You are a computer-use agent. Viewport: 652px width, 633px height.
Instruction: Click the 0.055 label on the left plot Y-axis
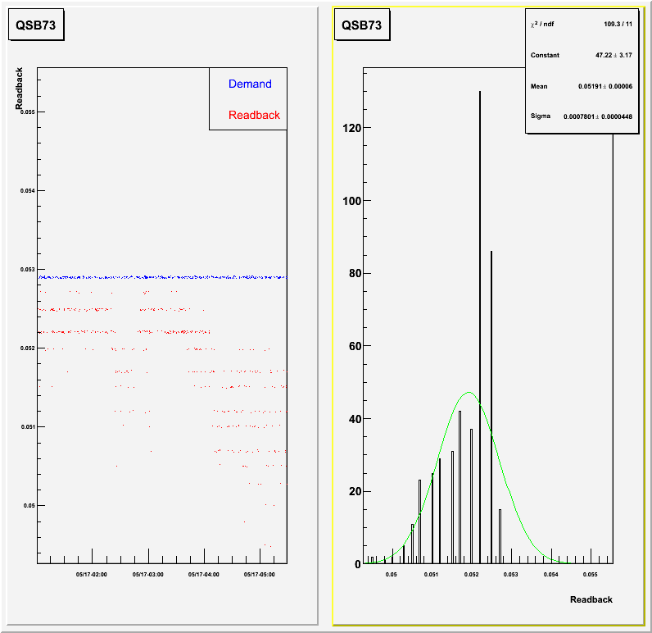(27, 112)
